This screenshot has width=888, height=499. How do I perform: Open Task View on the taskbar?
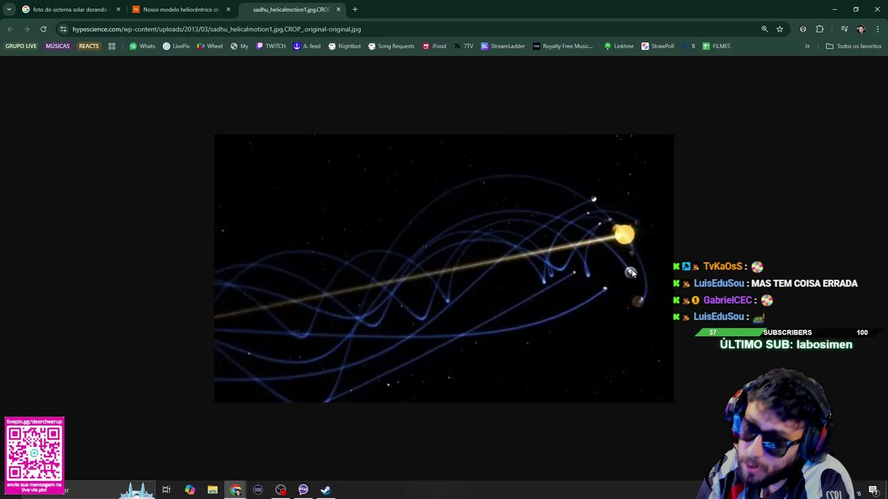[x=166, y=490]
